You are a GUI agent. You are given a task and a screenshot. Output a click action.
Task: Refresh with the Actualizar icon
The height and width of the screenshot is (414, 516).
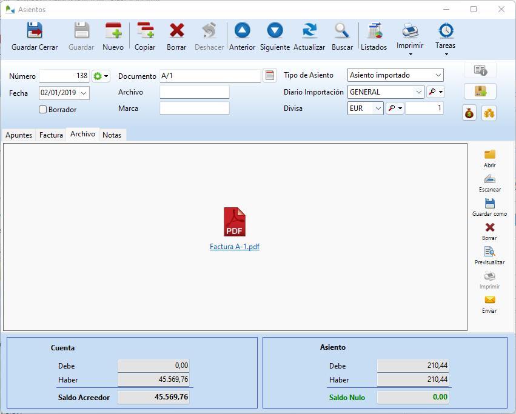click(x=309, y=31)
